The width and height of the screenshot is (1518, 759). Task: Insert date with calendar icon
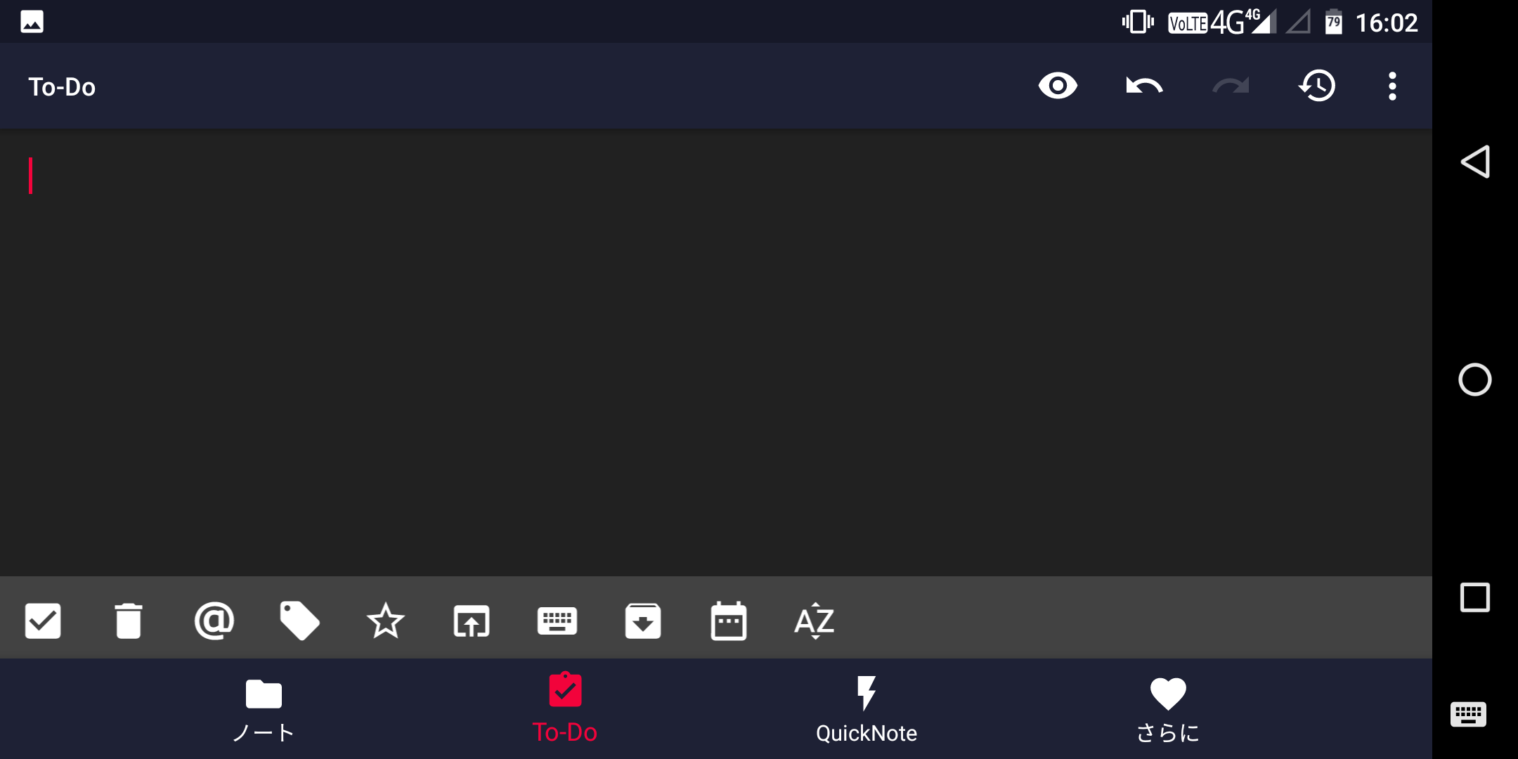point(728,621)
